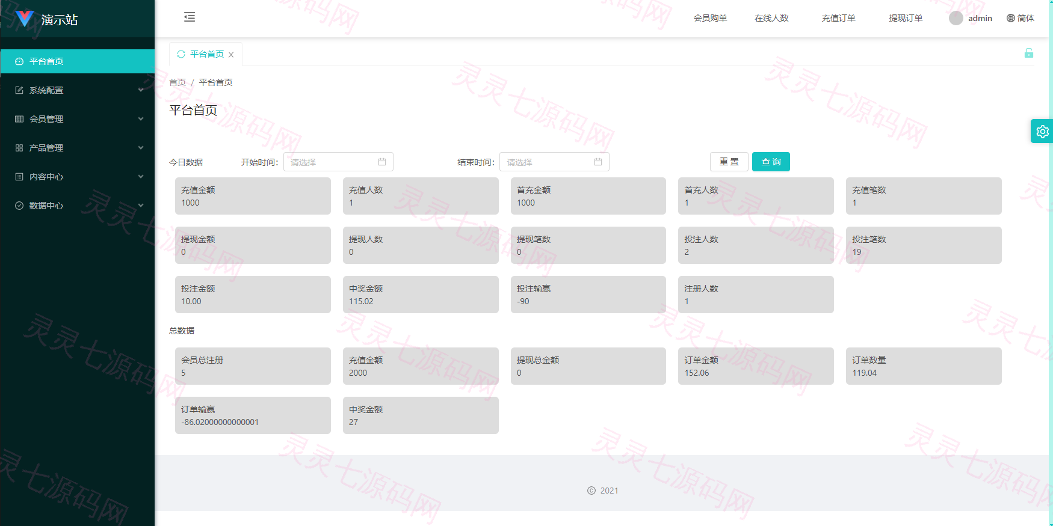Open the settings gear panel

[x=1042, y=131]
